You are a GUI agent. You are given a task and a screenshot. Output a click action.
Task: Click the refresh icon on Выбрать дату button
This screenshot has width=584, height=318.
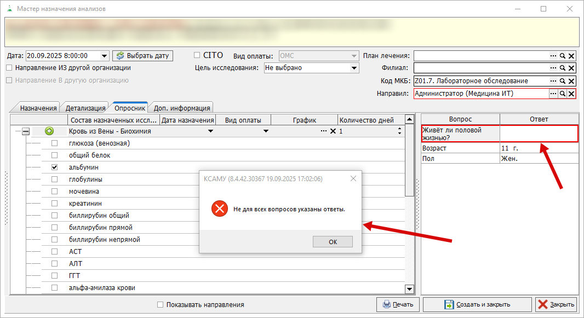(x=120, y=56)
